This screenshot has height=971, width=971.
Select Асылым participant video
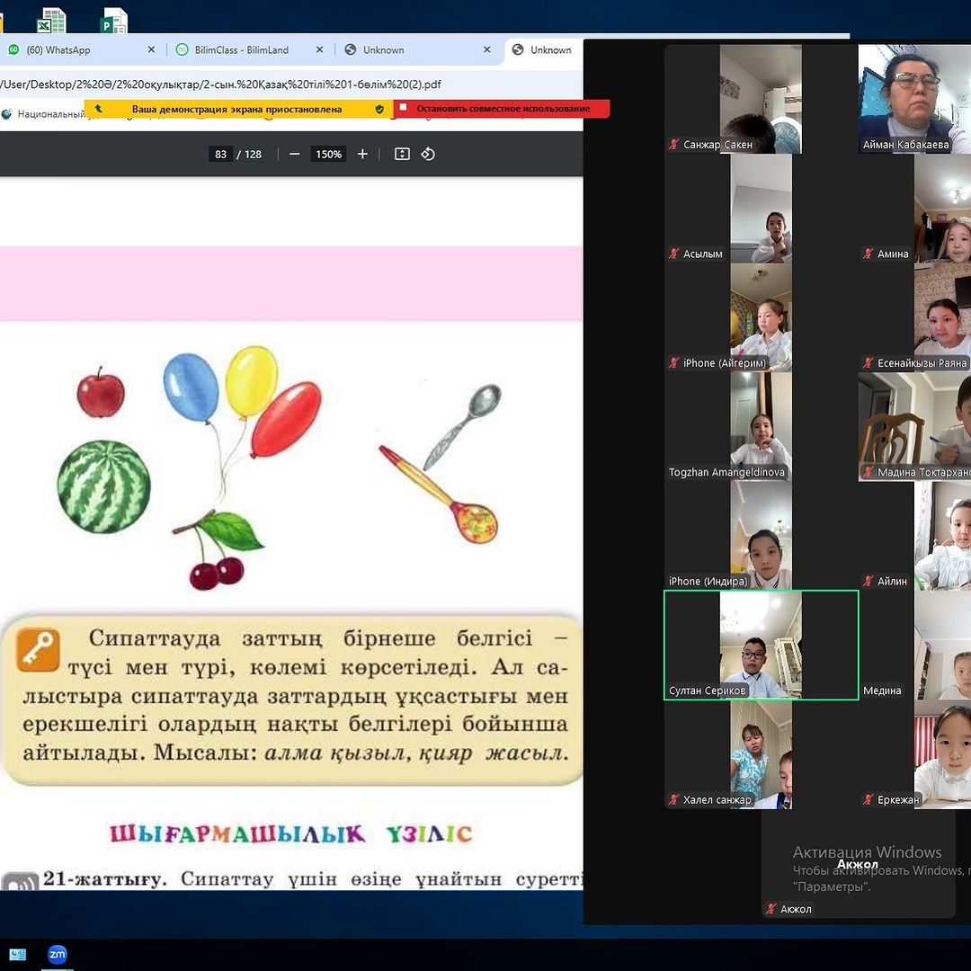pos(761,208)
